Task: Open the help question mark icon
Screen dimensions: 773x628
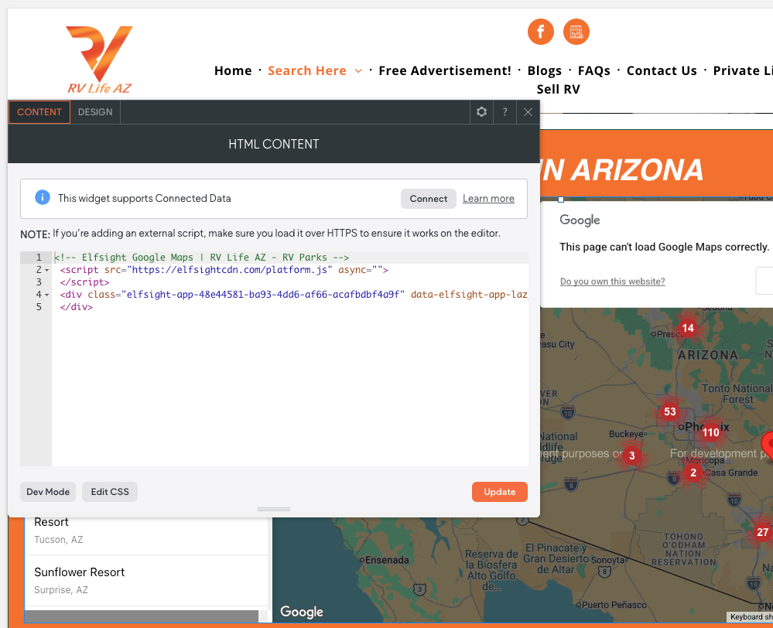Action: point(505,112)
